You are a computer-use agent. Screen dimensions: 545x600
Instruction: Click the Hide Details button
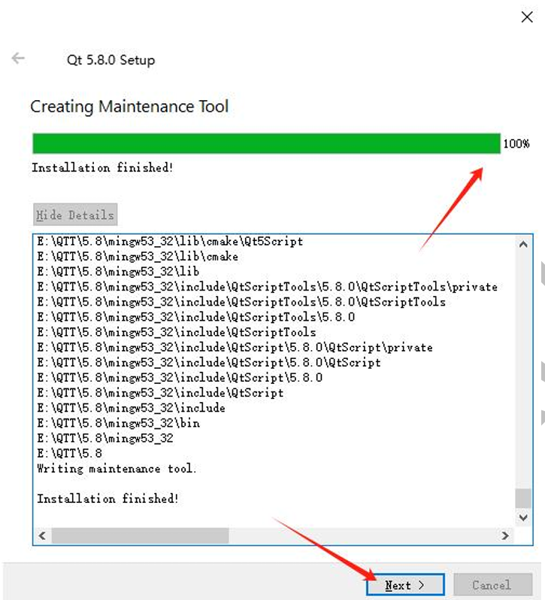(75, 215)
